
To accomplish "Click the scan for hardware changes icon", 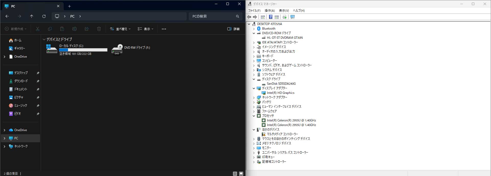I will pos(293,17).
